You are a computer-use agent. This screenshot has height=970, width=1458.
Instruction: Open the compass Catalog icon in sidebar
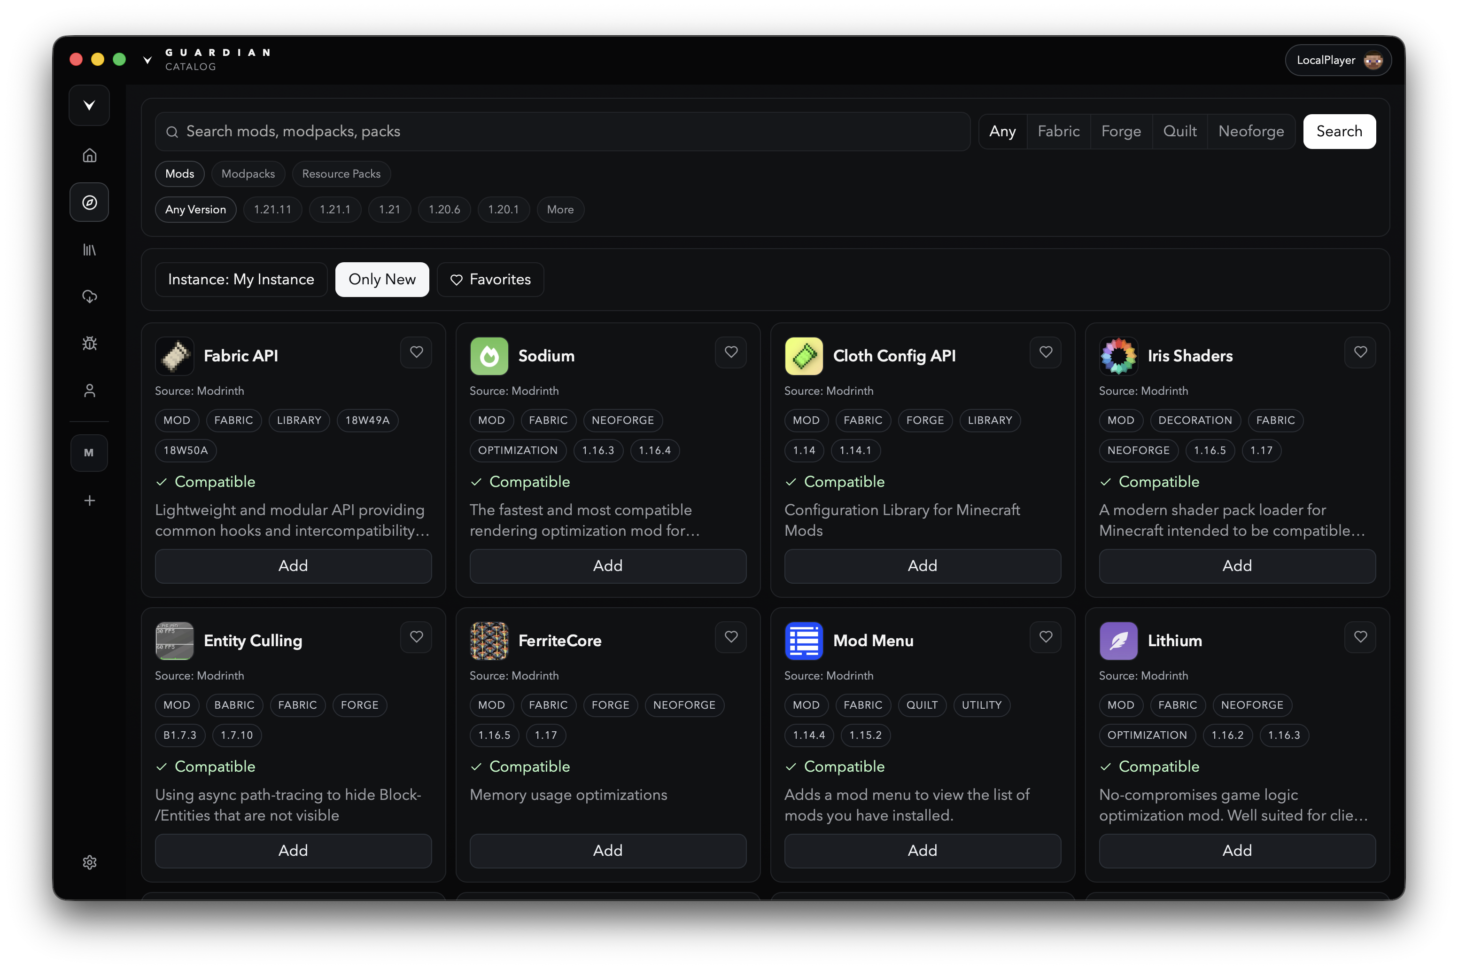coord(90,202)
